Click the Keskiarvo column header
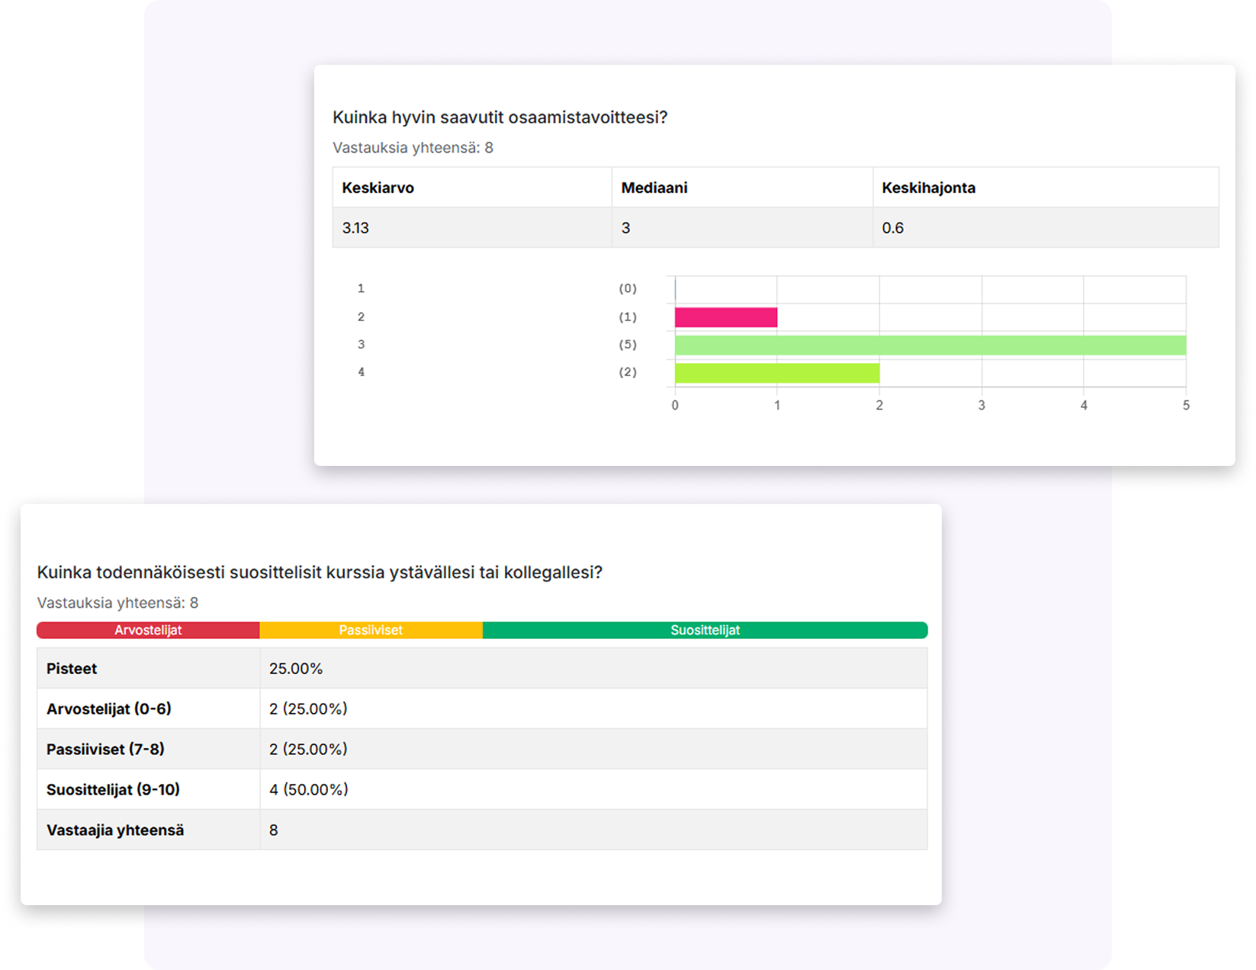This screenshot has height=970, width=1256. (x=378, y=188)
